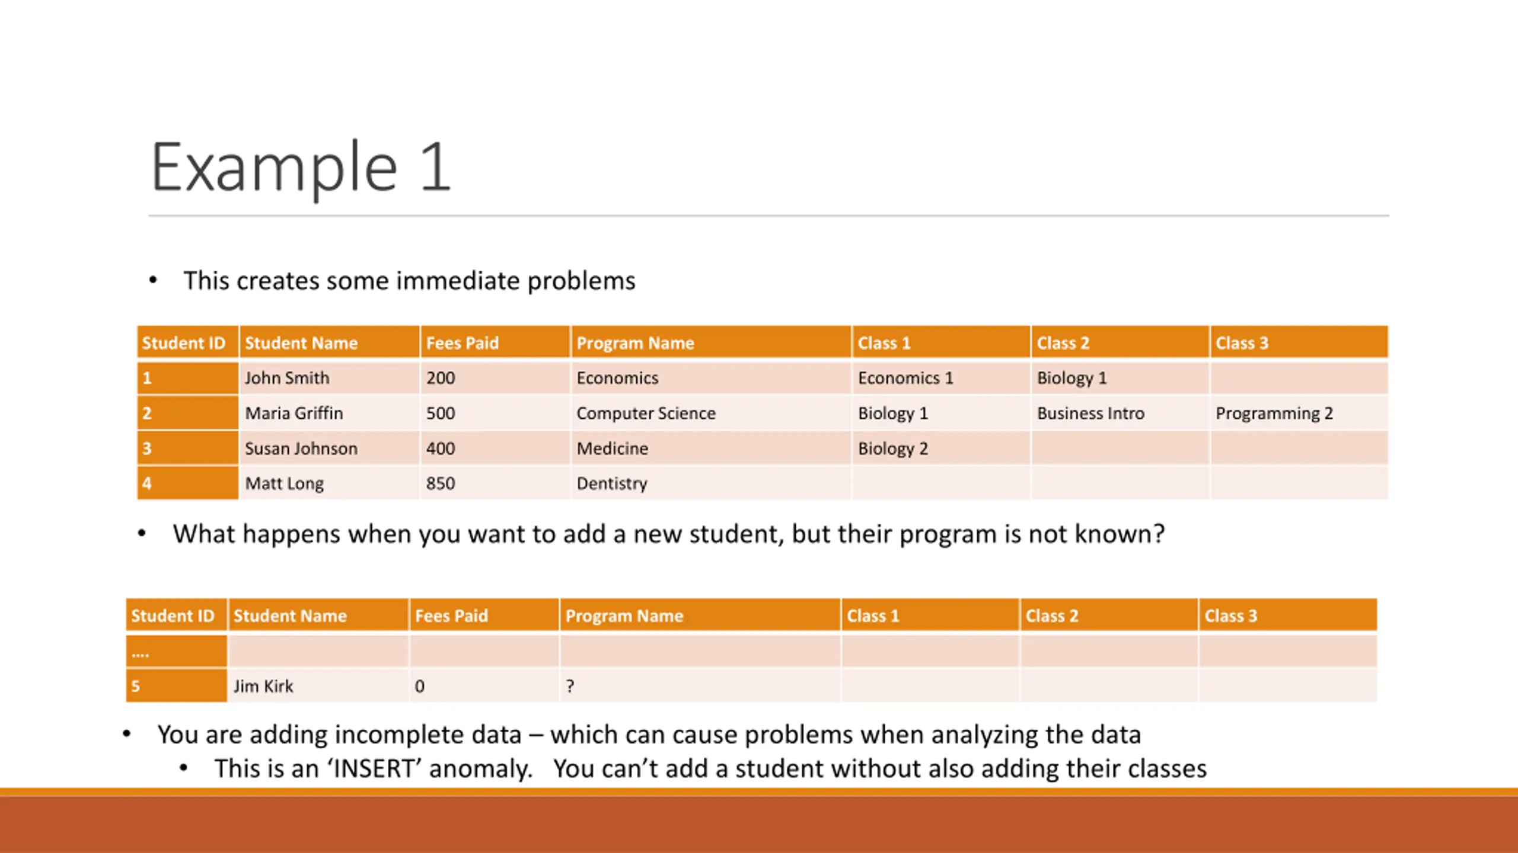Click the 'This creates some immediate problems' bullet
The width and height of the screenshot is (1518, 853).
(409, 281)
